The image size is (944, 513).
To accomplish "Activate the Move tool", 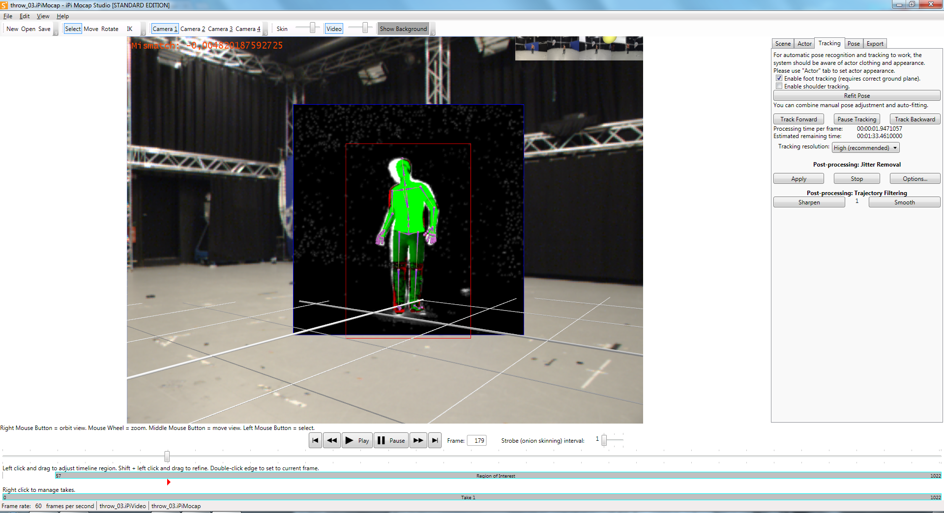I will point(91,29).
